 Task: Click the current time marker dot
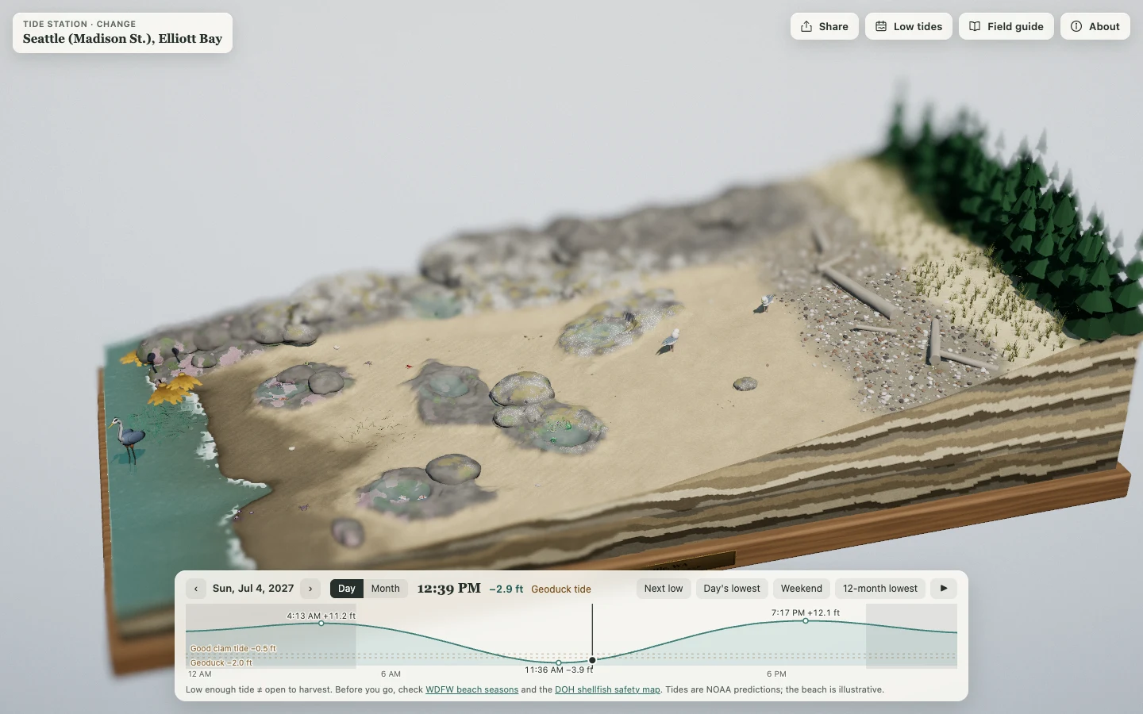coord(592,660)
